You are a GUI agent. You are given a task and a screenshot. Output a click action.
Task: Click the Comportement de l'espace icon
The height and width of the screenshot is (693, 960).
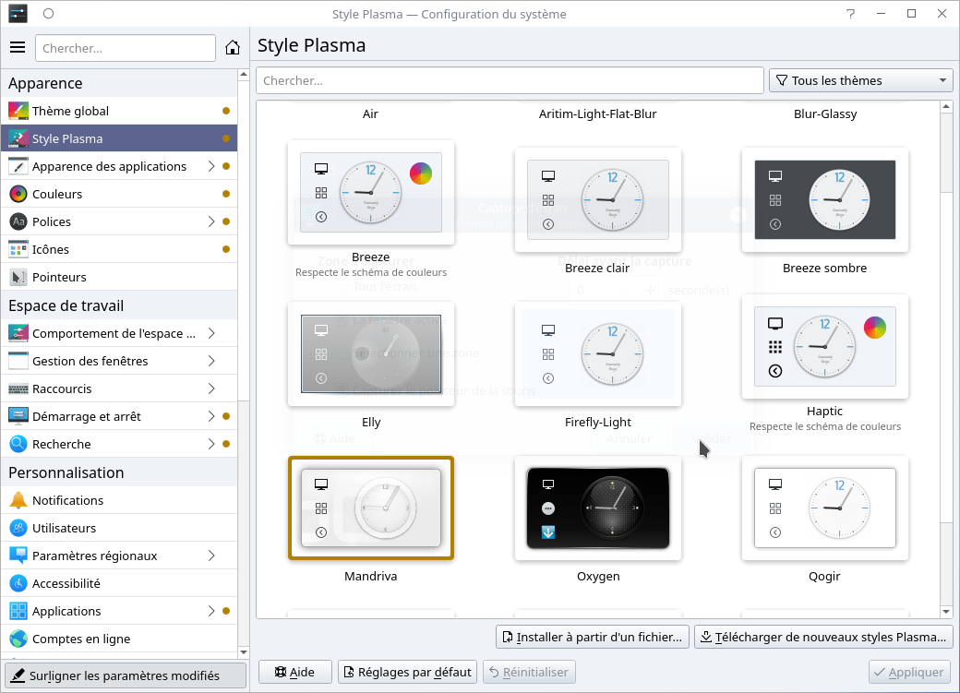[x=18, y=333]
